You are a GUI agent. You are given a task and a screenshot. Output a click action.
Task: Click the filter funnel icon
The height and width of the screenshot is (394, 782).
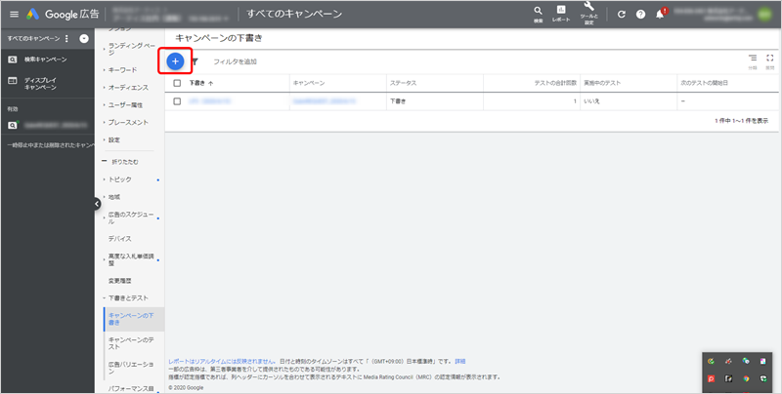(x=195, y=61)
